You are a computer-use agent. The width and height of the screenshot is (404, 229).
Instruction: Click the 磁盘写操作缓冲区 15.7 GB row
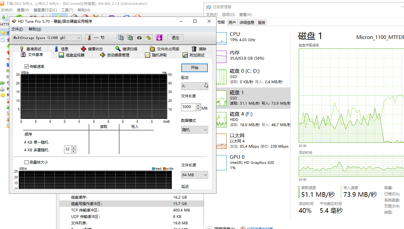pos(131,204)
